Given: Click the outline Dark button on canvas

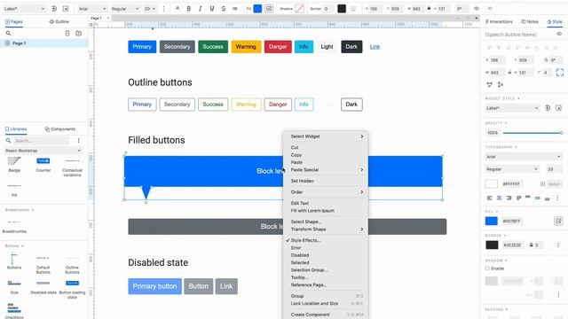Looking at the screenshot, I should (351, 105).
